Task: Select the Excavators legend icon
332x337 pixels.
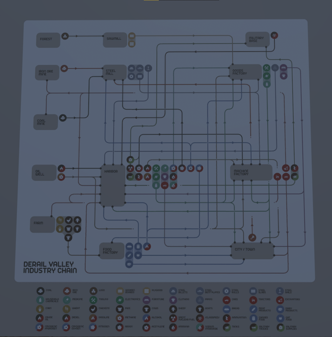Action: [x=280, y=300]
